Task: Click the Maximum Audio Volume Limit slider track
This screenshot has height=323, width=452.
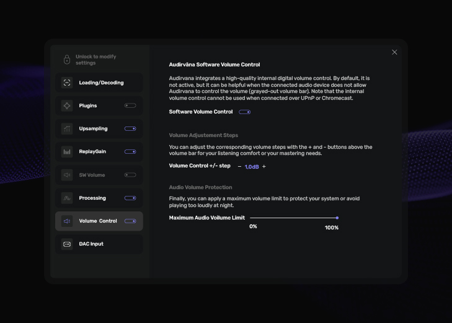Action: point(294,218)
